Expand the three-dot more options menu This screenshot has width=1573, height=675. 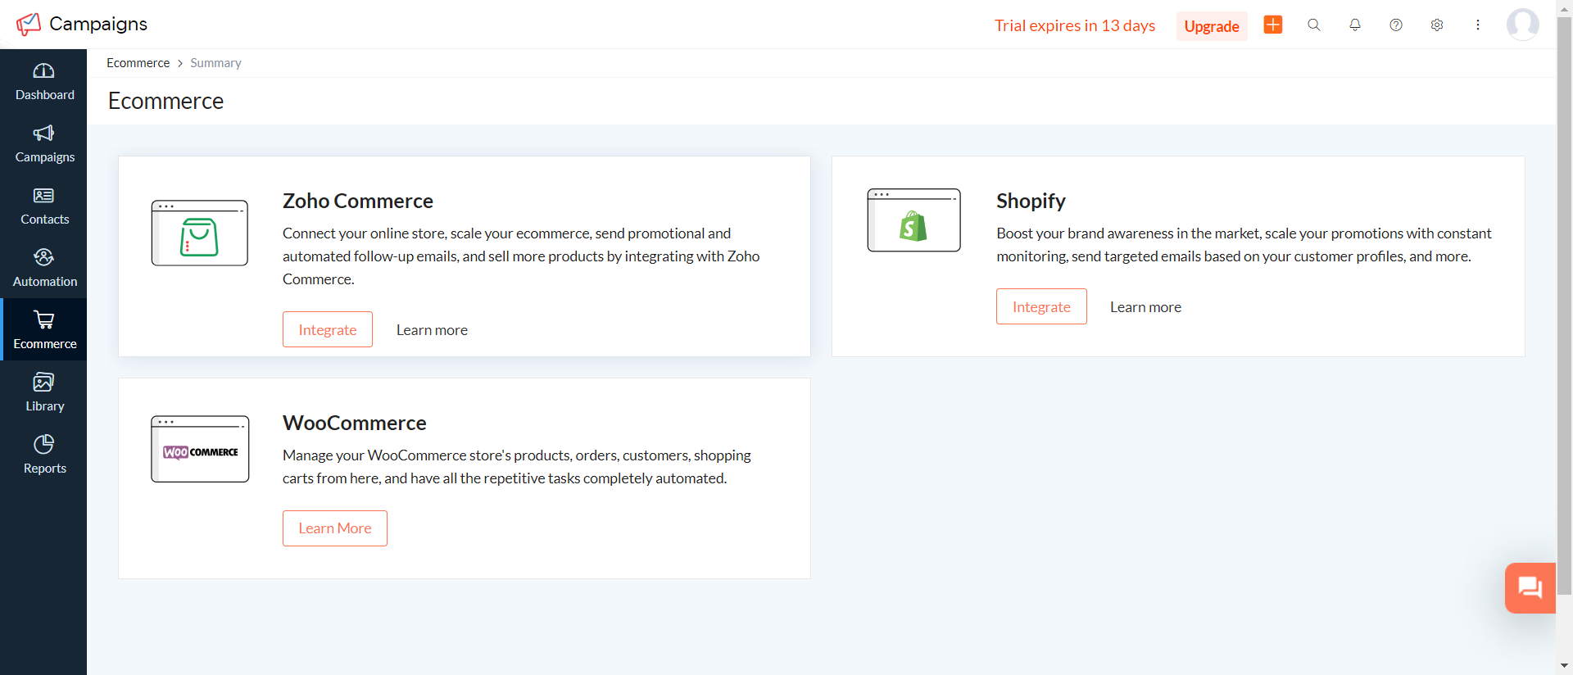[1477, 25]
